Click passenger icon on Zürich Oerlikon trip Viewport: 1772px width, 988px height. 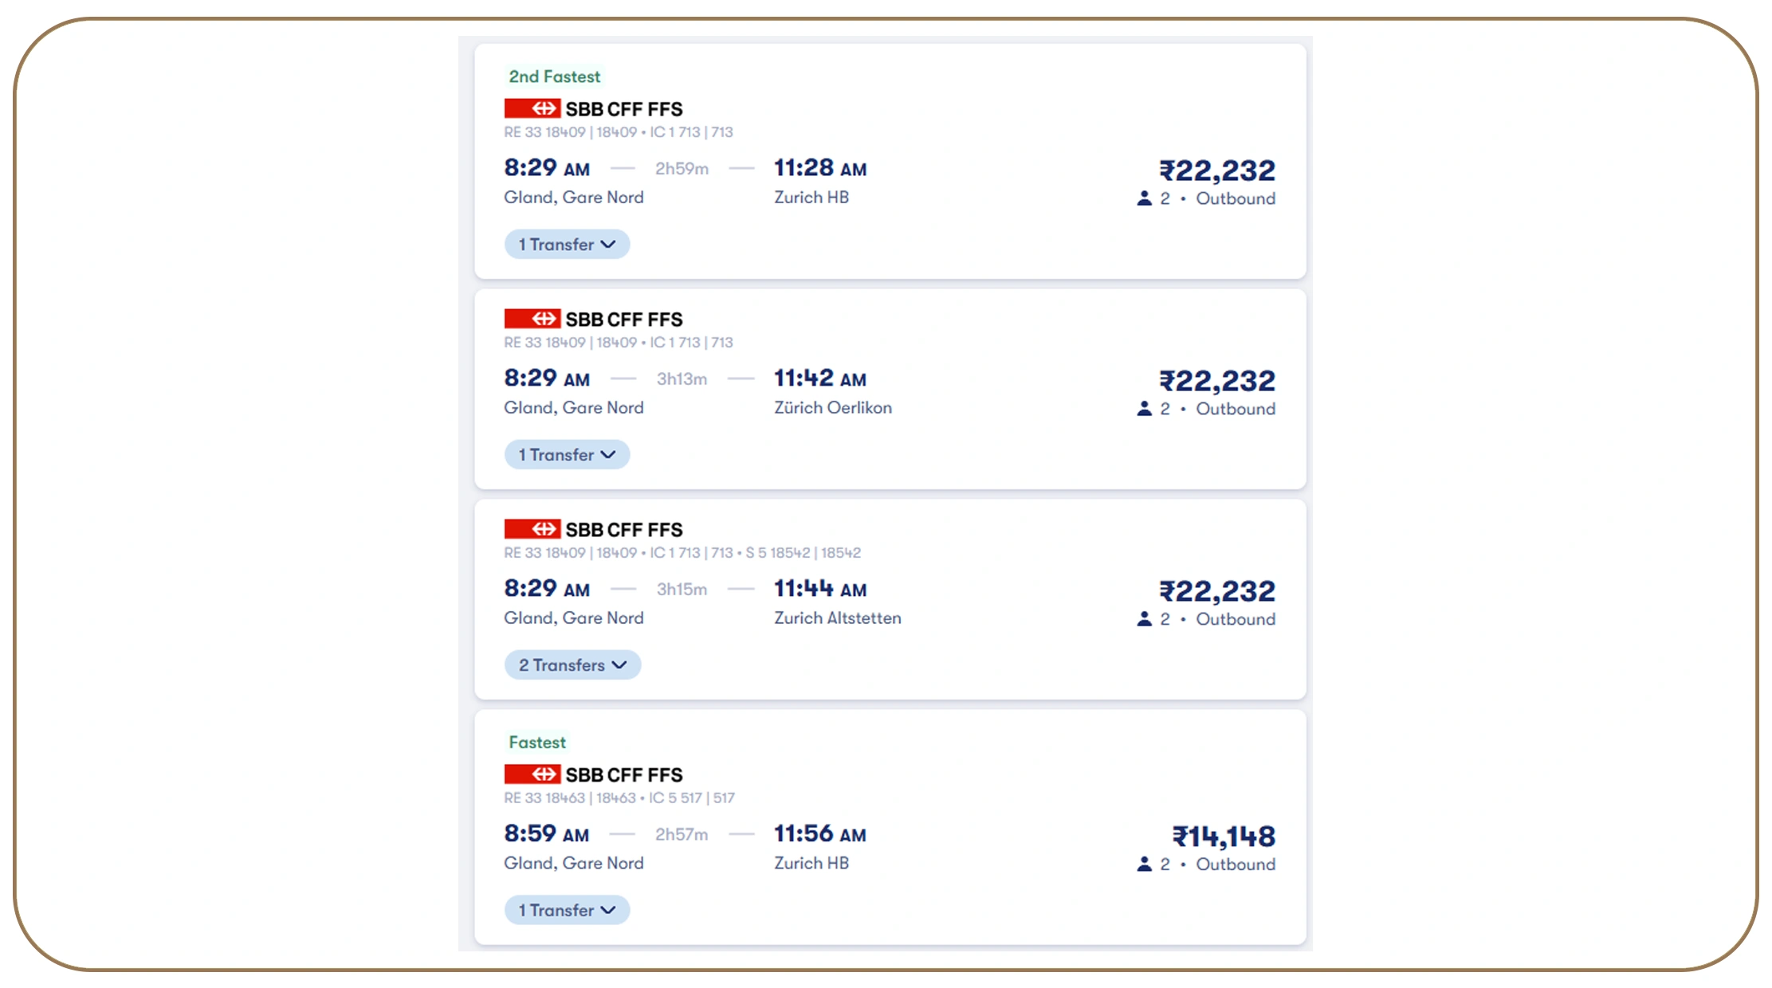tap(1144, 409)
